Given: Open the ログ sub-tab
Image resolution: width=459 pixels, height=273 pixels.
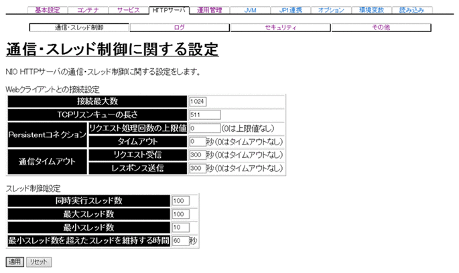Looking at the screenshot, I should click(180, 27).
